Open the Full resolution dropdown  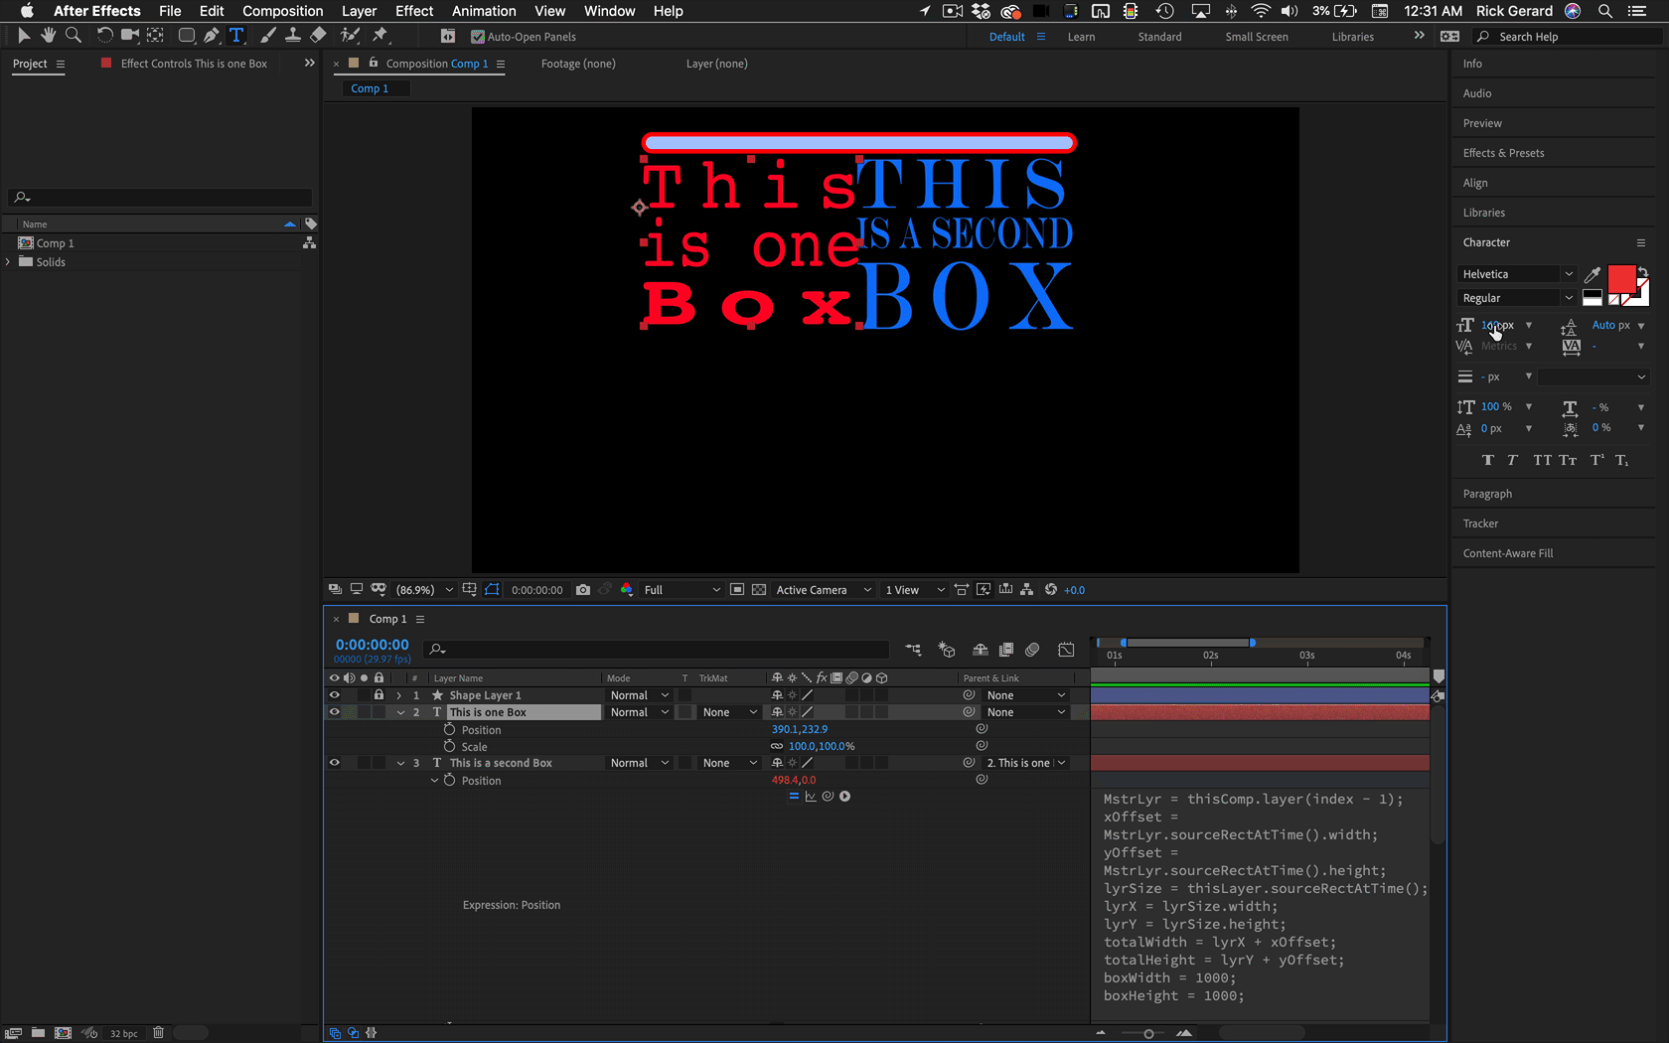tap(682, 590)
